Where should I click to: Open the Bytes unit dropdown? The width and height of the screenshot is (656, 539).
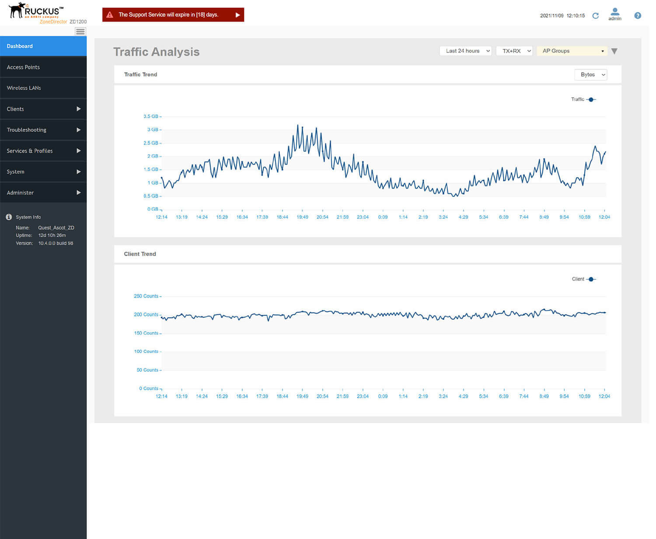590,75
